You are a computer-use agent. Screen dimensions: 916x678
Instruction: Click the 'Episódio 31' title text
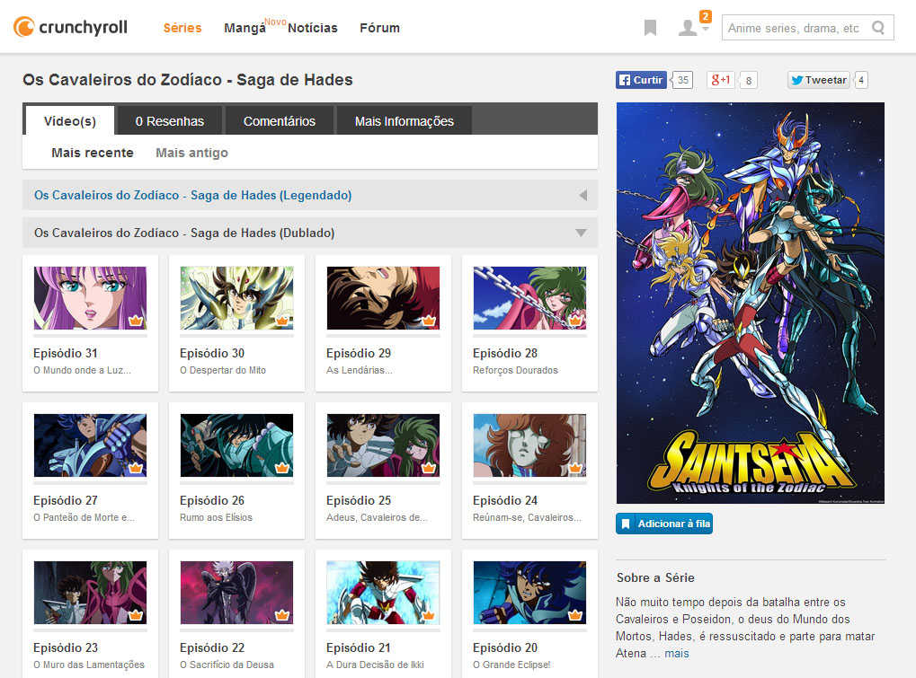pos(66,353)
